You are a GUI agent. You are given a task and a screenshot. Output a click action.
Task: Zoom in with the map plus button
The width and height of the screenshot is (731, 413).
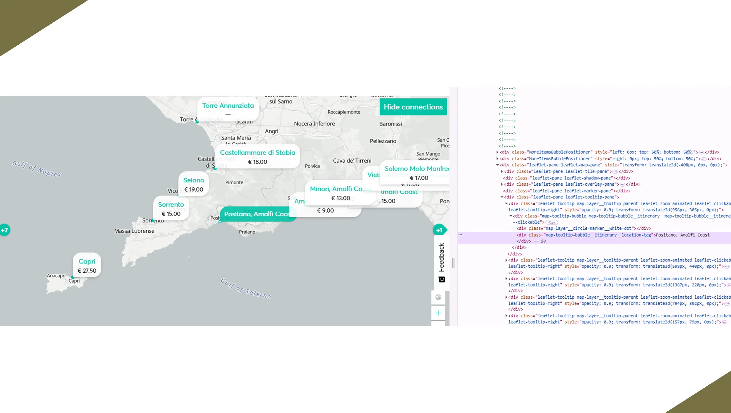tap(438, 313)
